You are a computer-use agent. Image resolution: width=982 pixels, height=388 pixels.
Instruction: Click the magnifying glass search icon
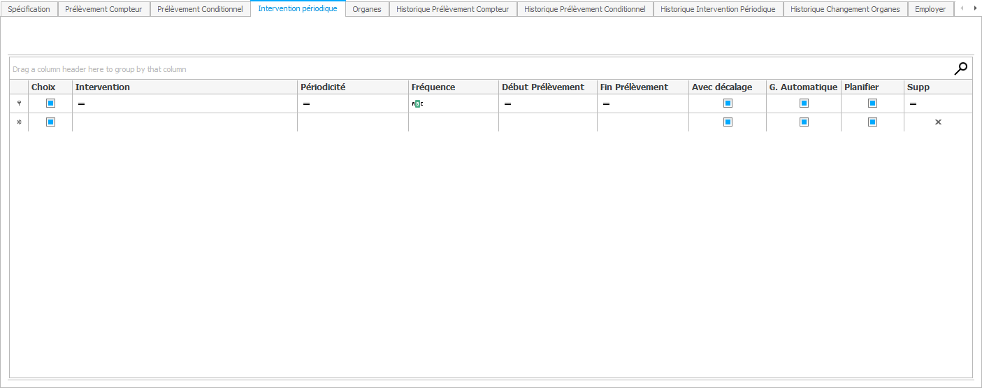tap(961, 69)
